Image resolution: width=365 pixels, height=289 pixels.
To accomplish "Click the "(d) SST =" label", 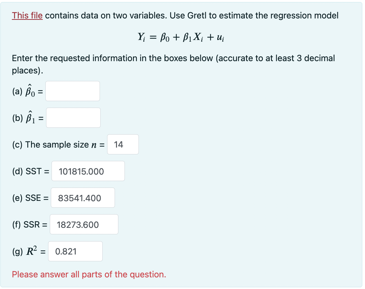I will [30, 171].
